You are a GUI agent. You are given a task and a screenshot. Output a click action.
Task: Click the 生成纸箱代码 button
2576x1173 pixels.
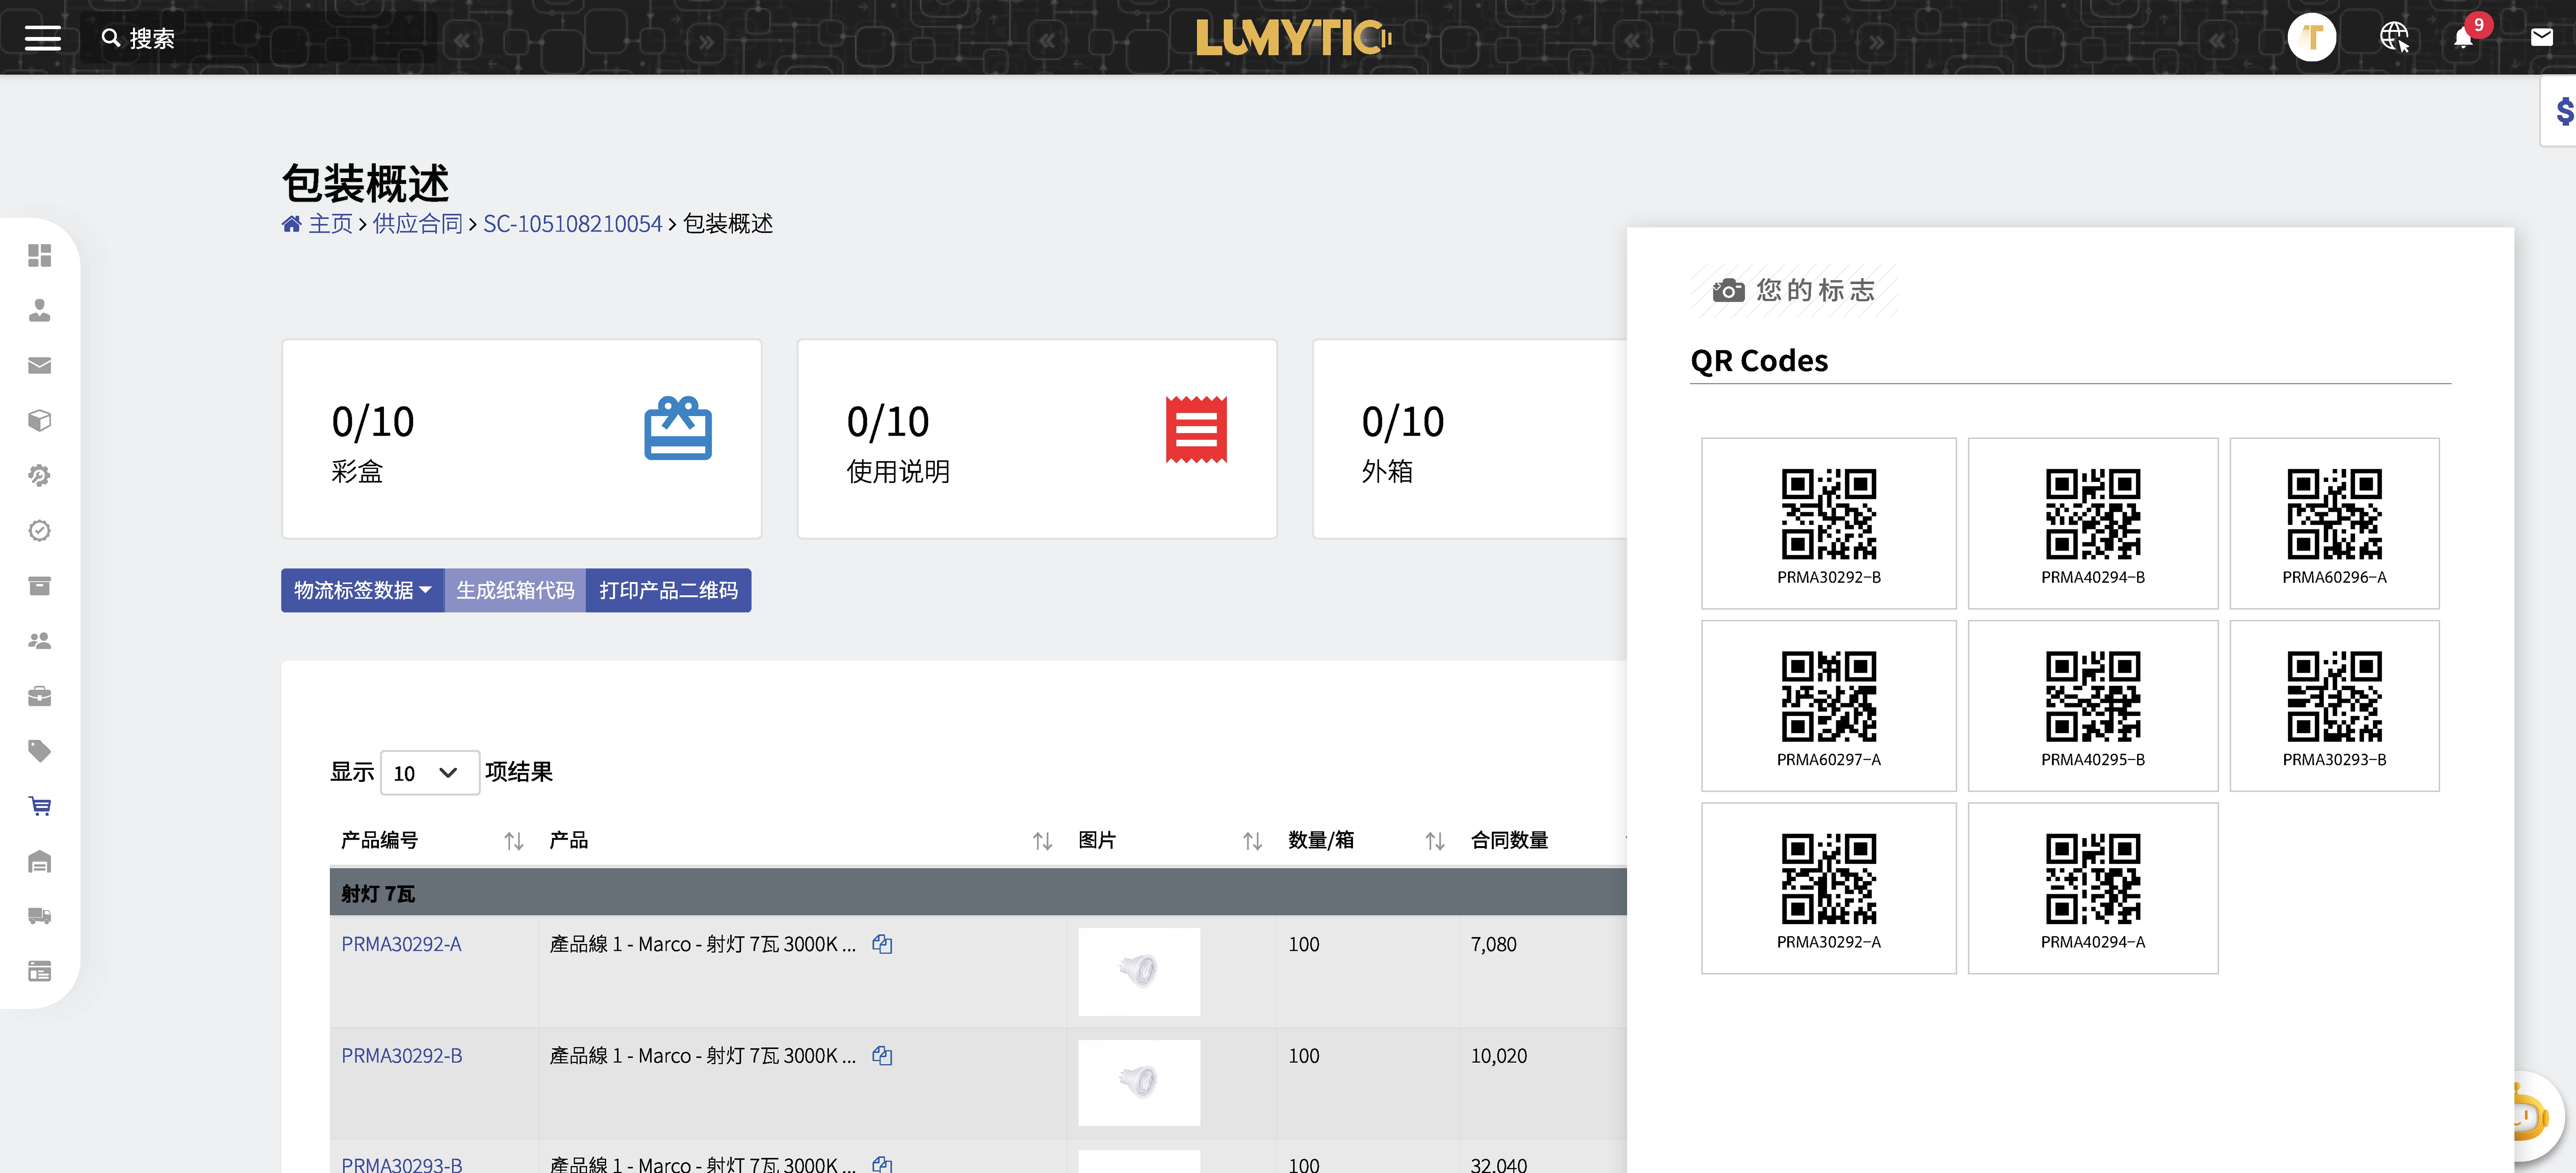515,590
